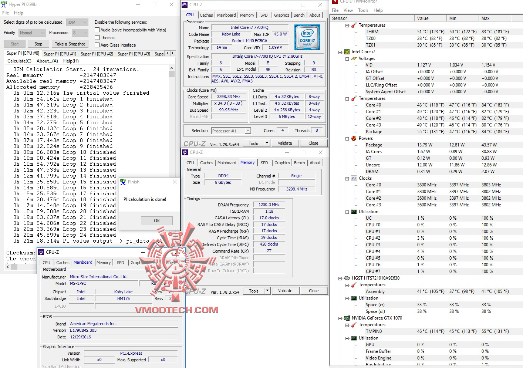The height and width of the screenshot is (368, 523).
Task: Select the CPU tab in the CPU-Z Mainboard window
Action: [x=46, y=263]
